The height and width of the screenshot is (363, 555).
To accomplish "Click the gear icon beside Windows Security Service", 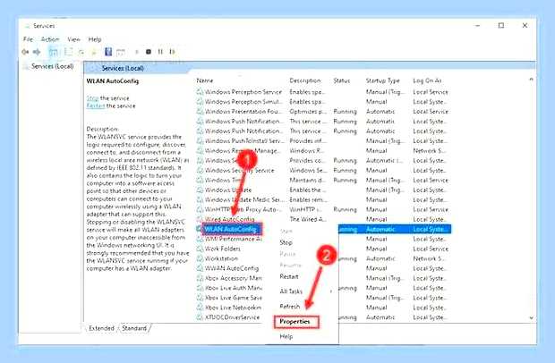I will 200,171.
